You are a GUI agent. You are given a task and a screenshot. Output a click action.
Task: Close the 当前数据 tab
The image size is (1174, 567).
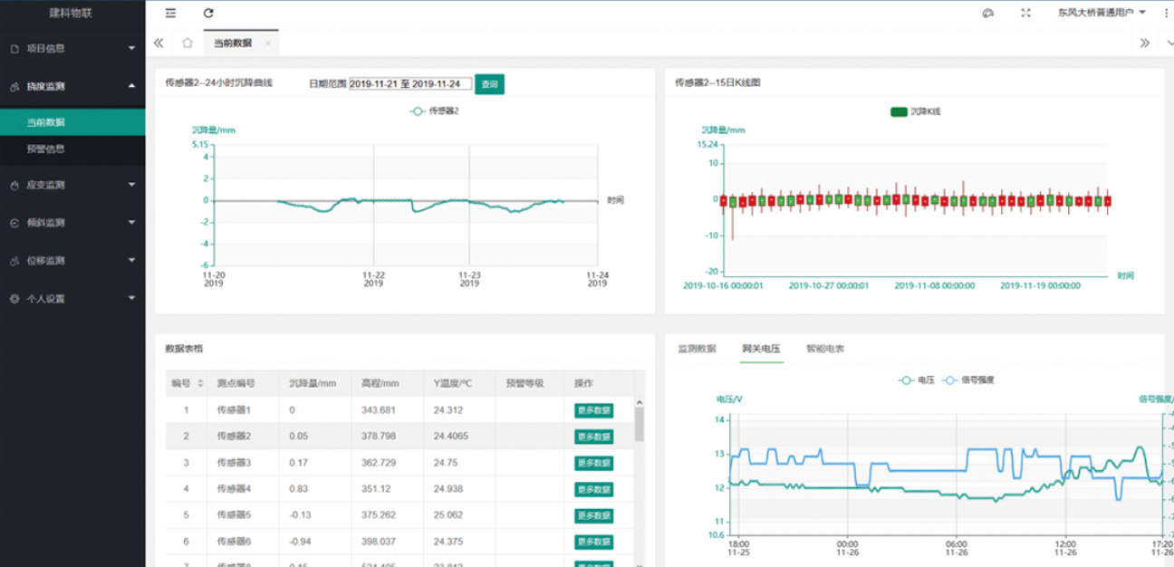tap(267, 43)
